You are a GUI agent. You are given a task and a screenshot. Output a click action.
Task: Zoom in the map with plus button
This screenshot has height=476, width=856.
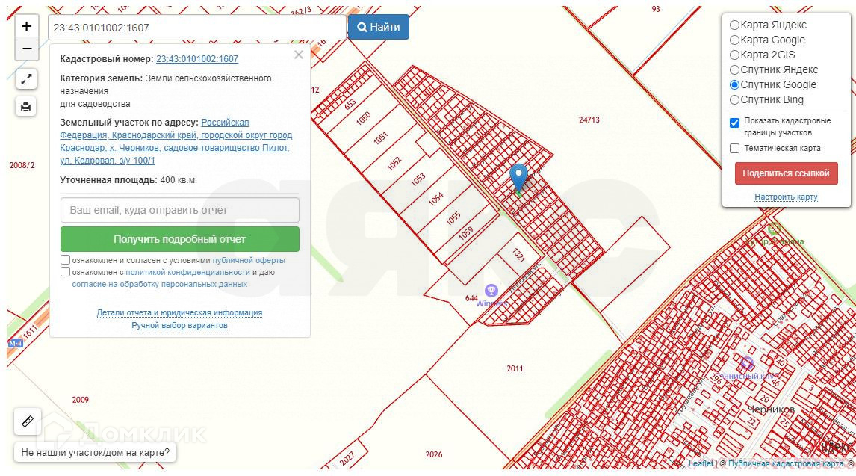tap(27, 26)
